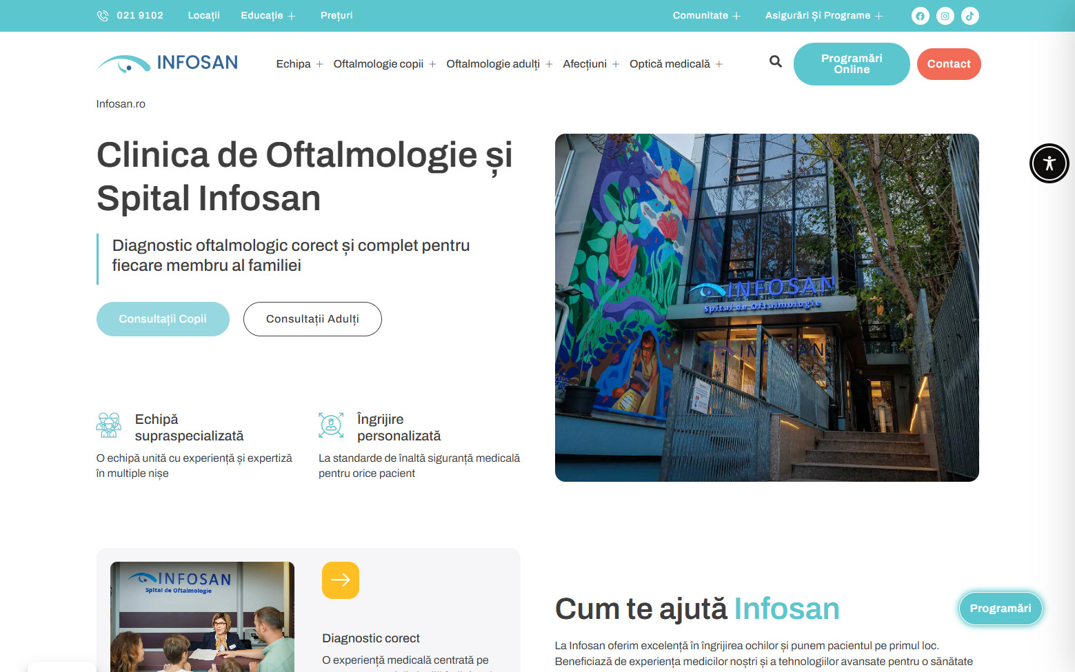Screen dimensions: 1075x672
Task: Click the Infosan logo
Action: click(167, 63)
